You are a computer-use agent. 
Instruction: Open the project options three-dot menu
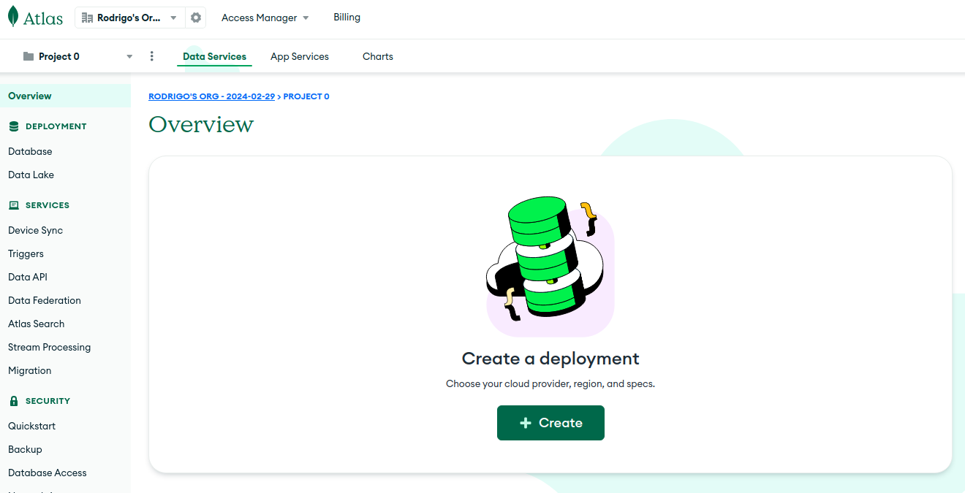coord(152,56)
